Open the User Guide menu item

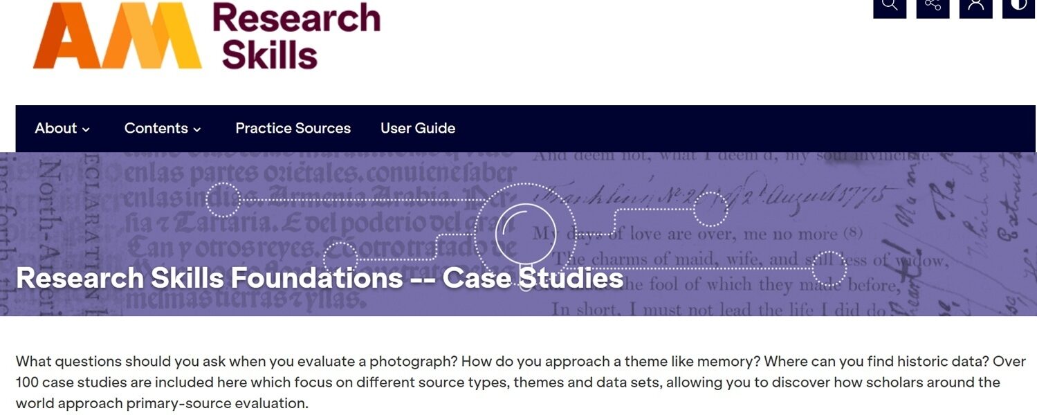[x=417, y=128]
